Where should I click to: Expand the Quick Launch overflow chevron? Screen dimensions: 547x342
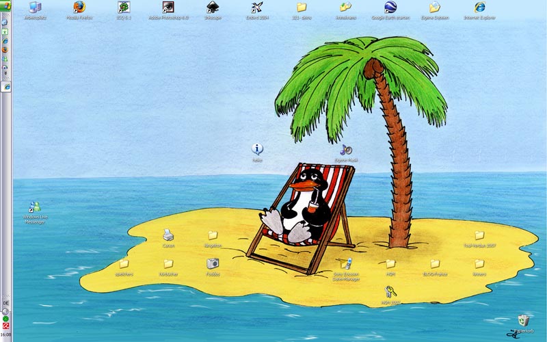5,73
